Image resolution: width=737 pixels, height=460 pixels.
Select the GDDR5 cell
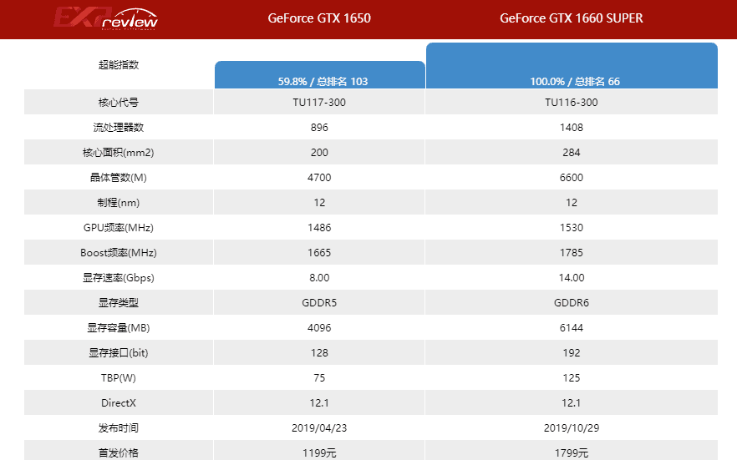point(319,303)
